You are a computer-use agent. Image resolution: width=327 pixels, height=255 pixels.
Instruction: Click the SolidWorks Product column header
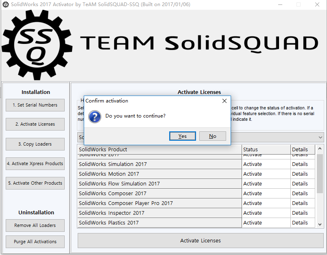(x=159, y=150)
